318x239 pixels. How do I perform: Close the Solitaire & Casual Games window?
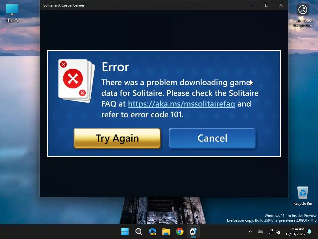[x=281, y=5]
